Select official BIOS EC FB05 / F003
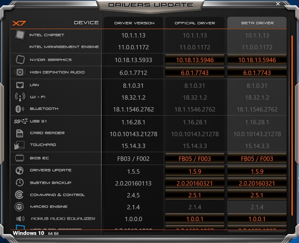Image resolution: width=299 pixels, height=243 pixels. 195,158
